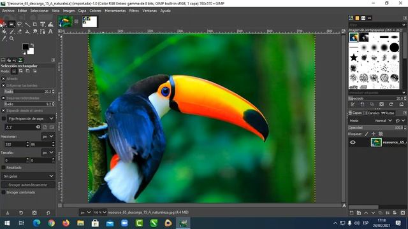This screenshot has width=408, height=229.
Task: Select the Clone stamp tool
Action: point(27,32)
